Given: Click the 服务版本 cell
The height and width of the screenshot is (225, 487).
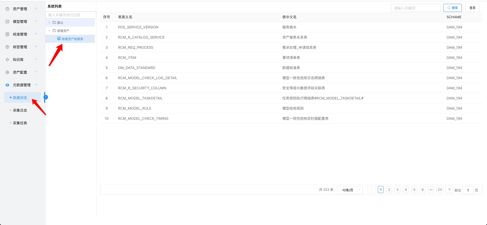Looking at the screenshot, I should coord(289,27).
